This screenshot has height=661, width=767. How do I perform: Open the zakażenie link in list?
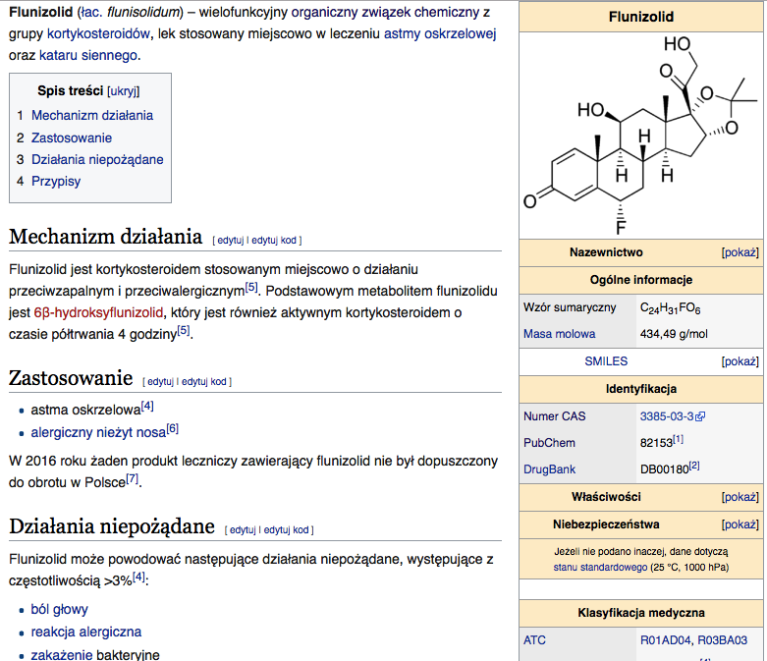click(62, 655)
